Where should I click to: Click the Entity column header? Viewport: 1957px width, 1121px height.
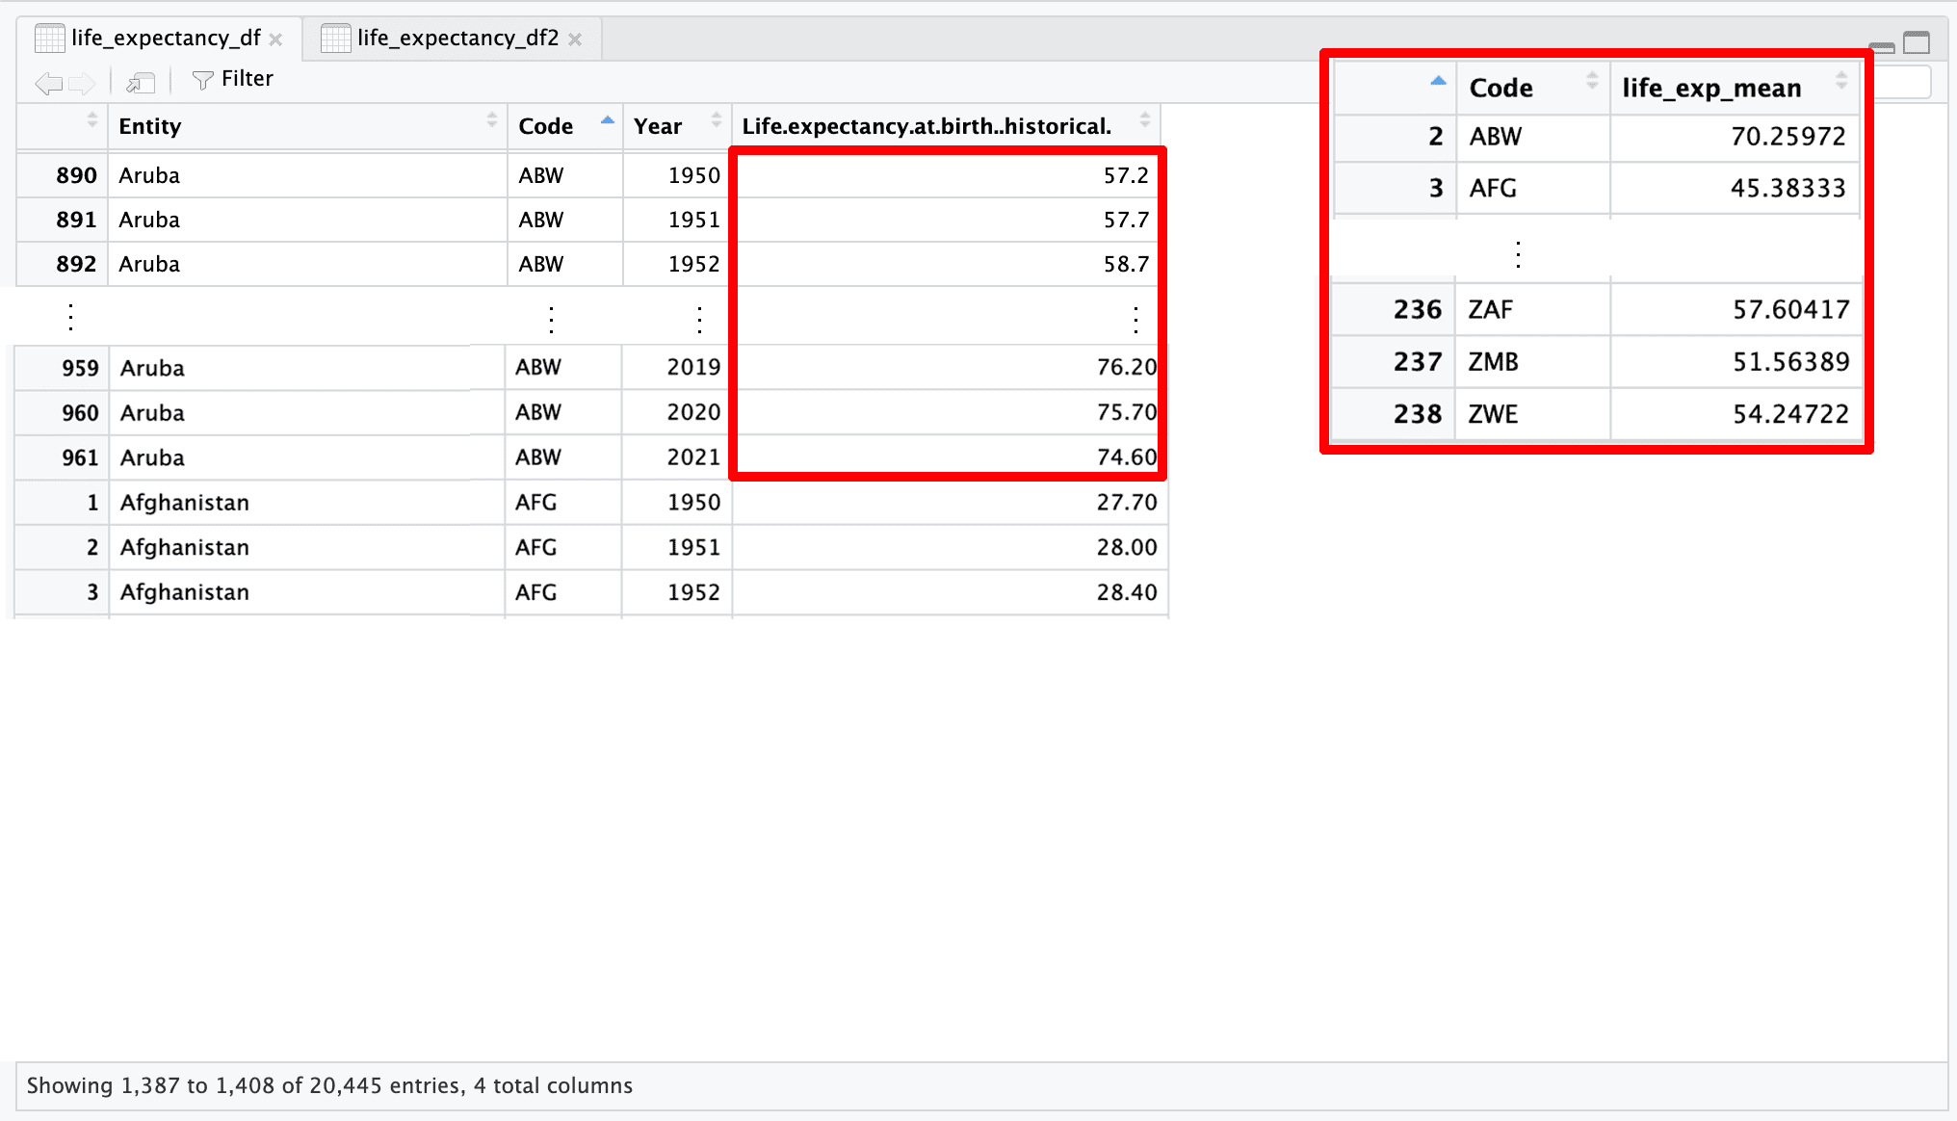click(149, 126)
